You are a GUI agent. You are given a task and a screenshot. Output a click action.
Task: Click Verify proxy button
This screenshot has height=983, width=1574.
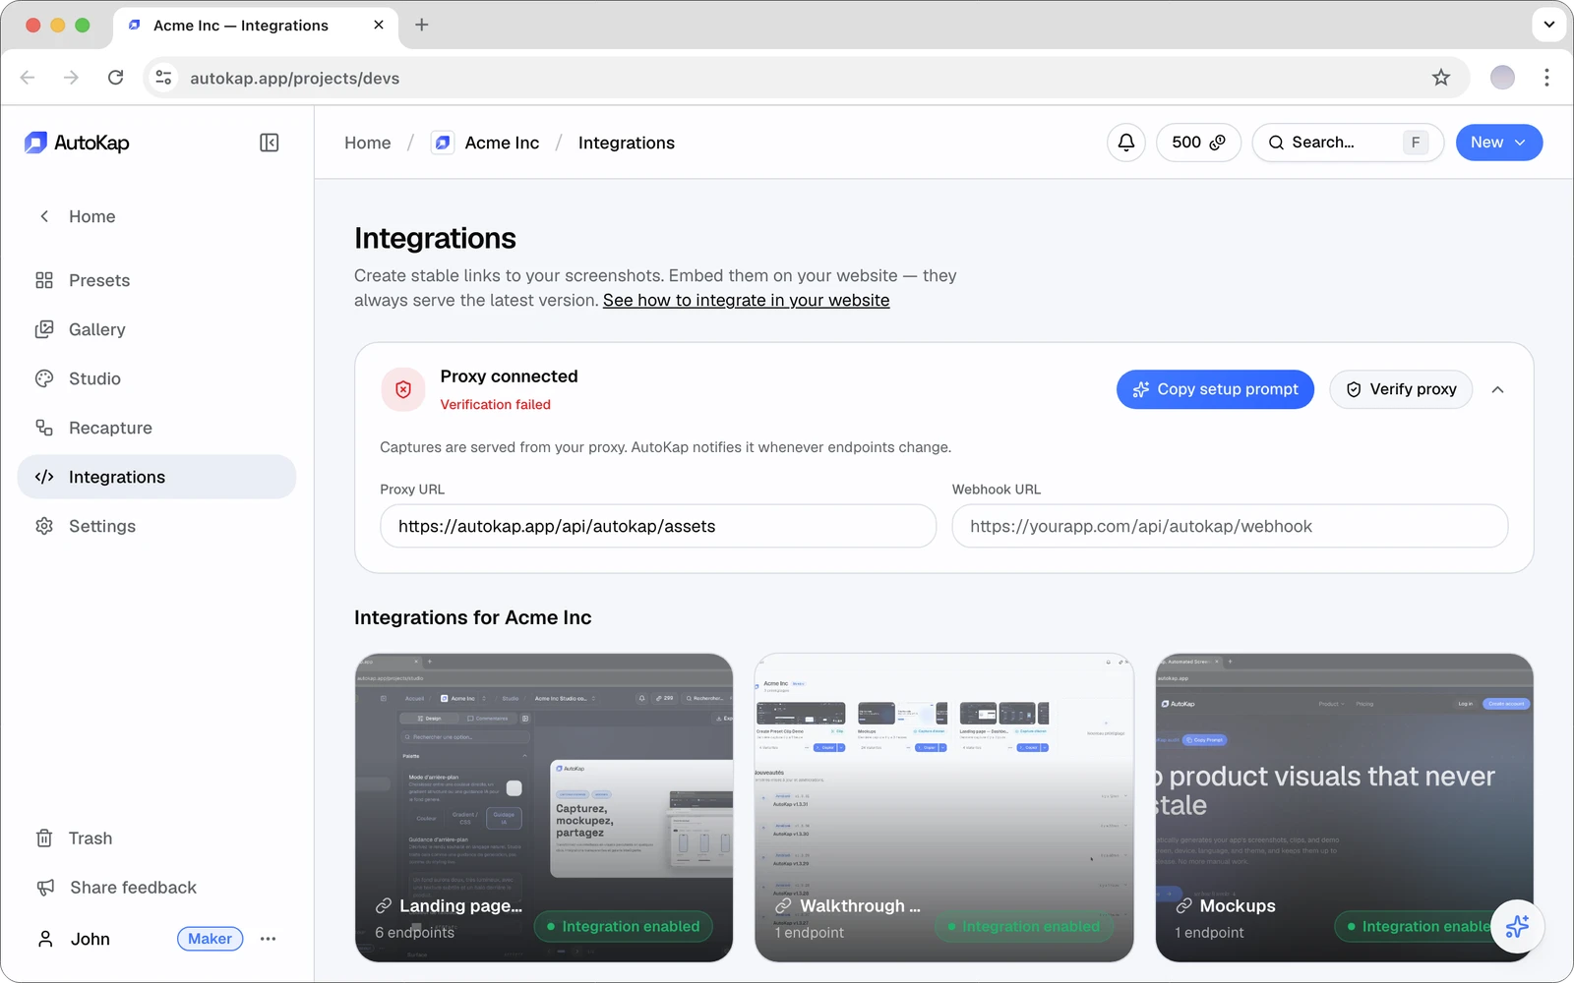coord(1401,389)
